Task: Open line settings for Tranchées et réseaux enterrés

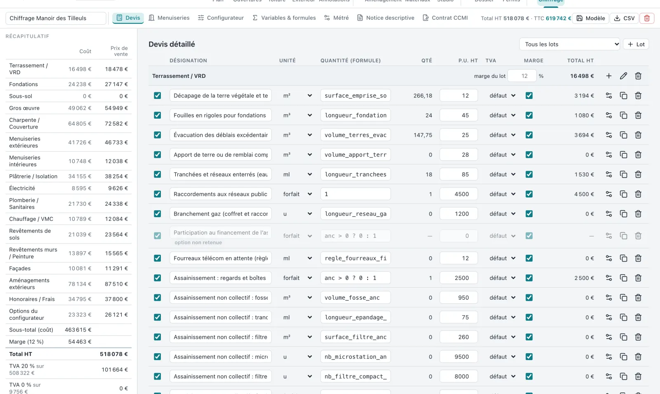Action: click(x=609, y=174)
